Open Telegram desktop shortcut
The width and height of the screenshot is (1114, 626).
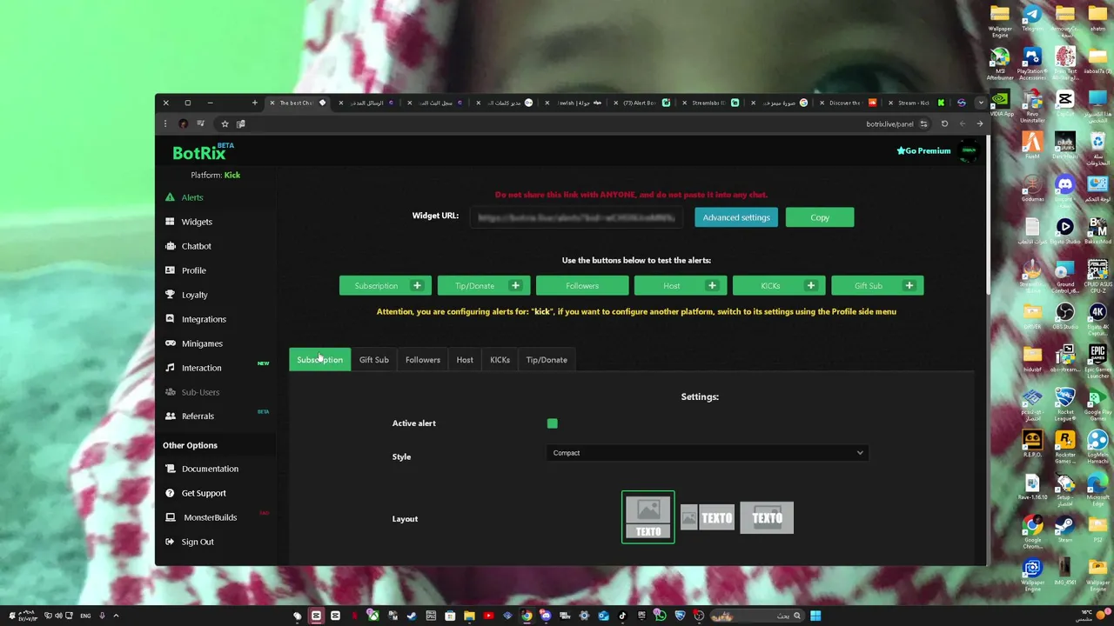pyautogui.click(x=1032, y=19)
